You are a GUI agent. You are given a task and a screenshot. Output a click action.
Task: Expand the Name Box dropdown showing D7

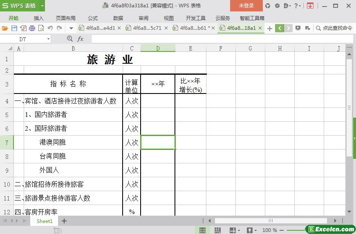pos(48,39)
